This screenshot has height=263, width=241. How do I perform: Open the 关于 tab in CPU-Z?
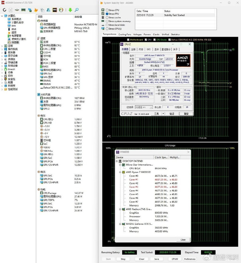pos(175,49)
